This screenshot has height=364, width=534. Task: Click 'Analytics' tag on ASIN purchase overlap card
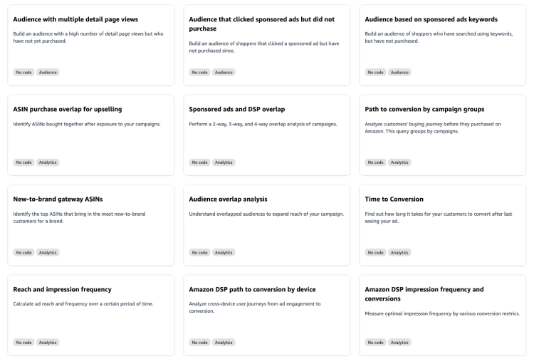48,162
